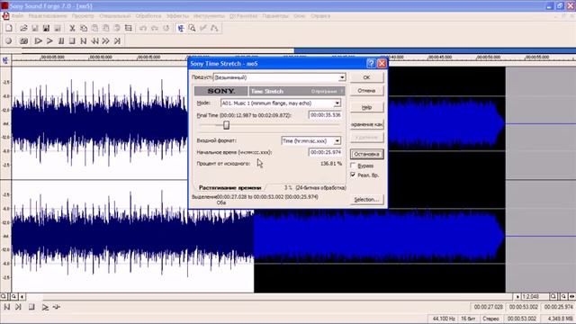This screenshot has width=576, height=324.
Task: Click selection start field 00:00:27.028
Action: [488, 307]
